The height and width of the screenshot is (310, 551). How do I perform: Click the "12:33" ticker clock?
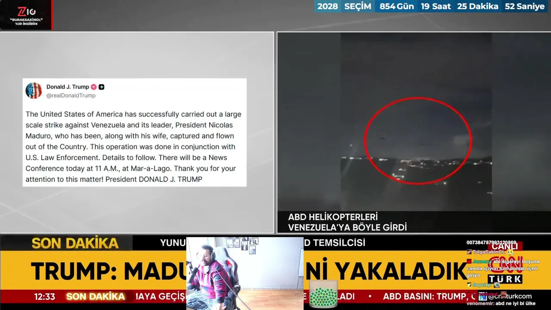[45, 297]
